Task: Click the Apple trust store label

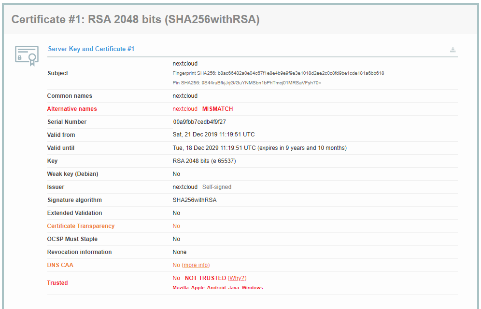Action: 198,288
